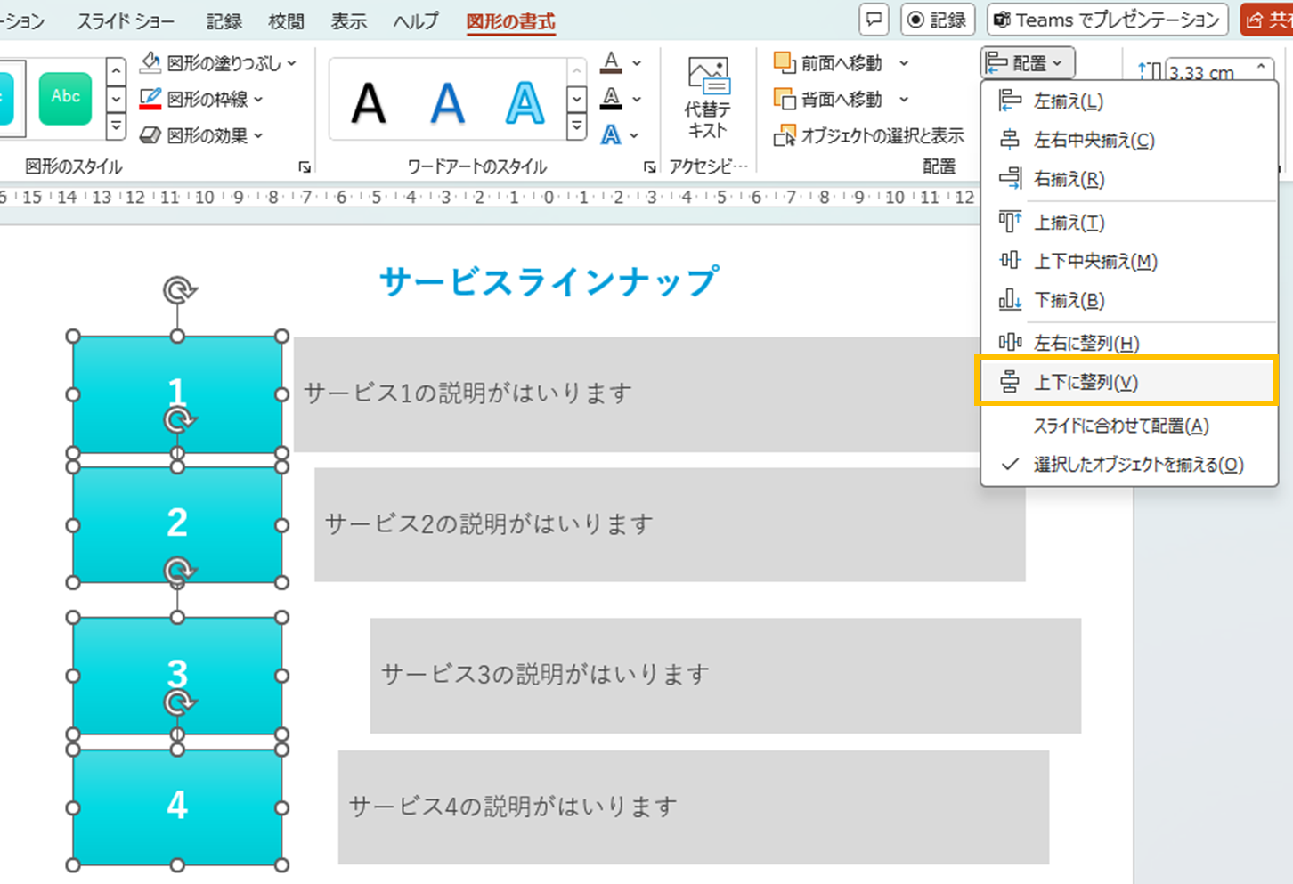Open the 校閲 tab
Image resolution: width=1293 pixels, height=884 pixels.
tap(287, 21)
